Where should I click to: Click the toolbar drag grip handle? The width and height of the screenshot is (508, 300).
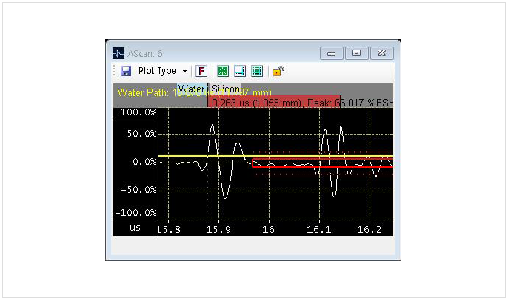114,71
